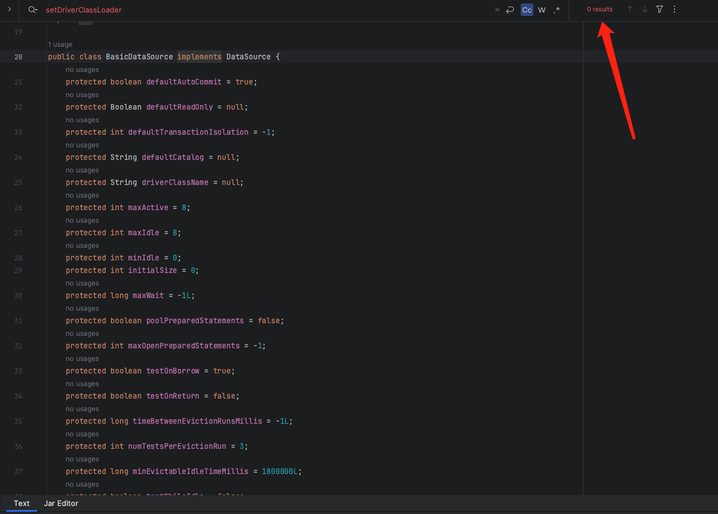718x514 pixels.
Task: Open the more options kebab menu
Action: pyautogui.click(x=675, y=9)
